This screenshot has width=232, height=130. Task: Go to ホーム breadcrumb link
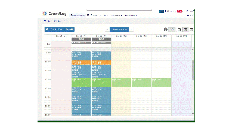[47, 21]
